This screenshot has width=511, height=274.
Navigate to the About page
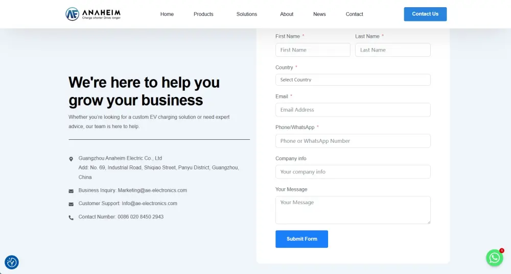[287, 14]
